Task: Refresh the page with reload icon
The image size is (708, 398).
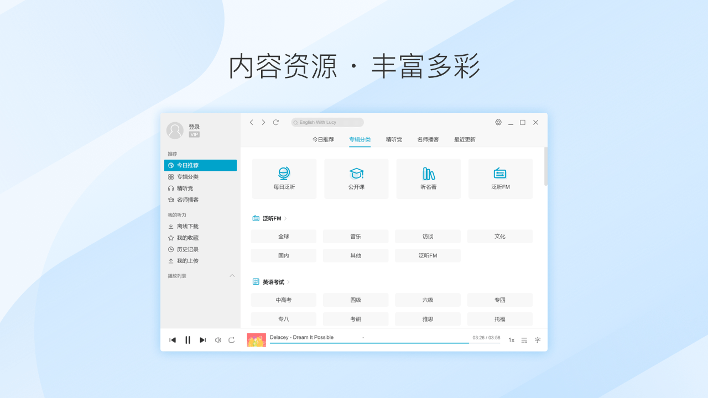Action: point(276,122)
